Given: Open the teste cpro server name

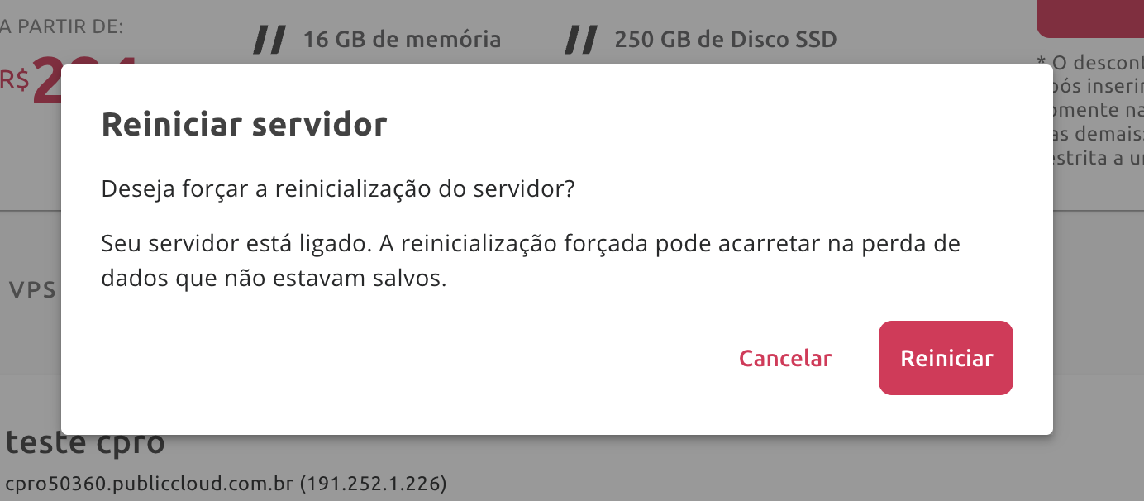Looking at the screenshot, I should tap(85, 443).
